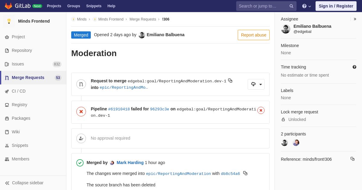Open sidebar Snippets with scissors icon
Image resolution: width=362 pixels, height=190 pixels.
33,145
